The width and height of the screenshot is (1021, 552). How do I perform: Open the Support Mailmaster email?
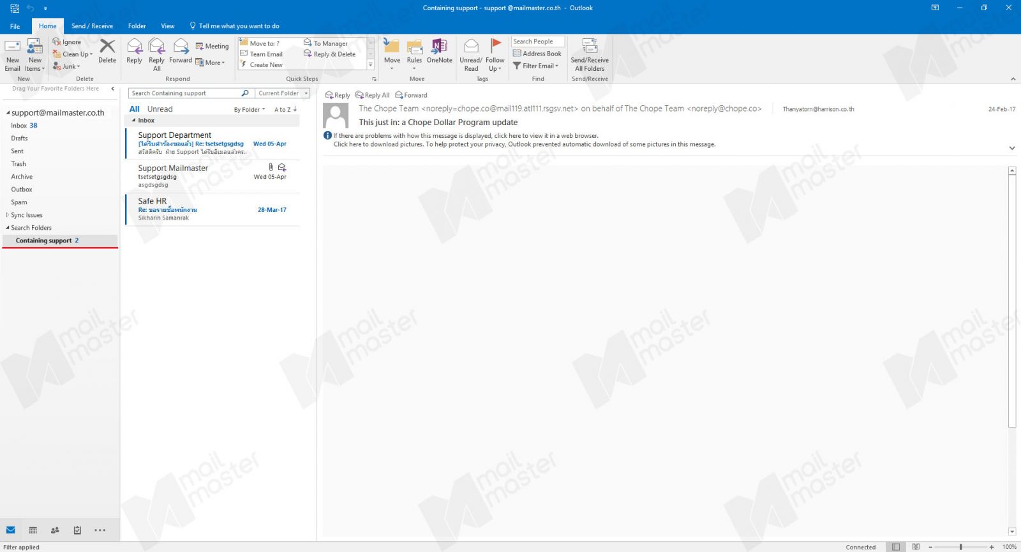[212, 176]
